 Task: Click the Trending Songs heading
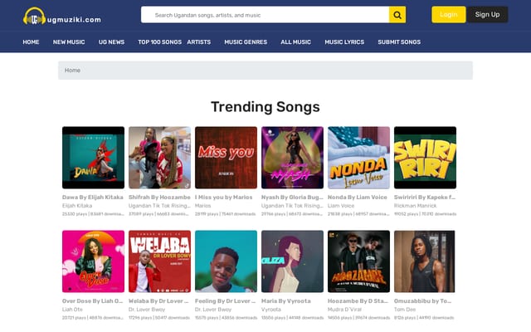pyautogui.click(x=265, y=107)
